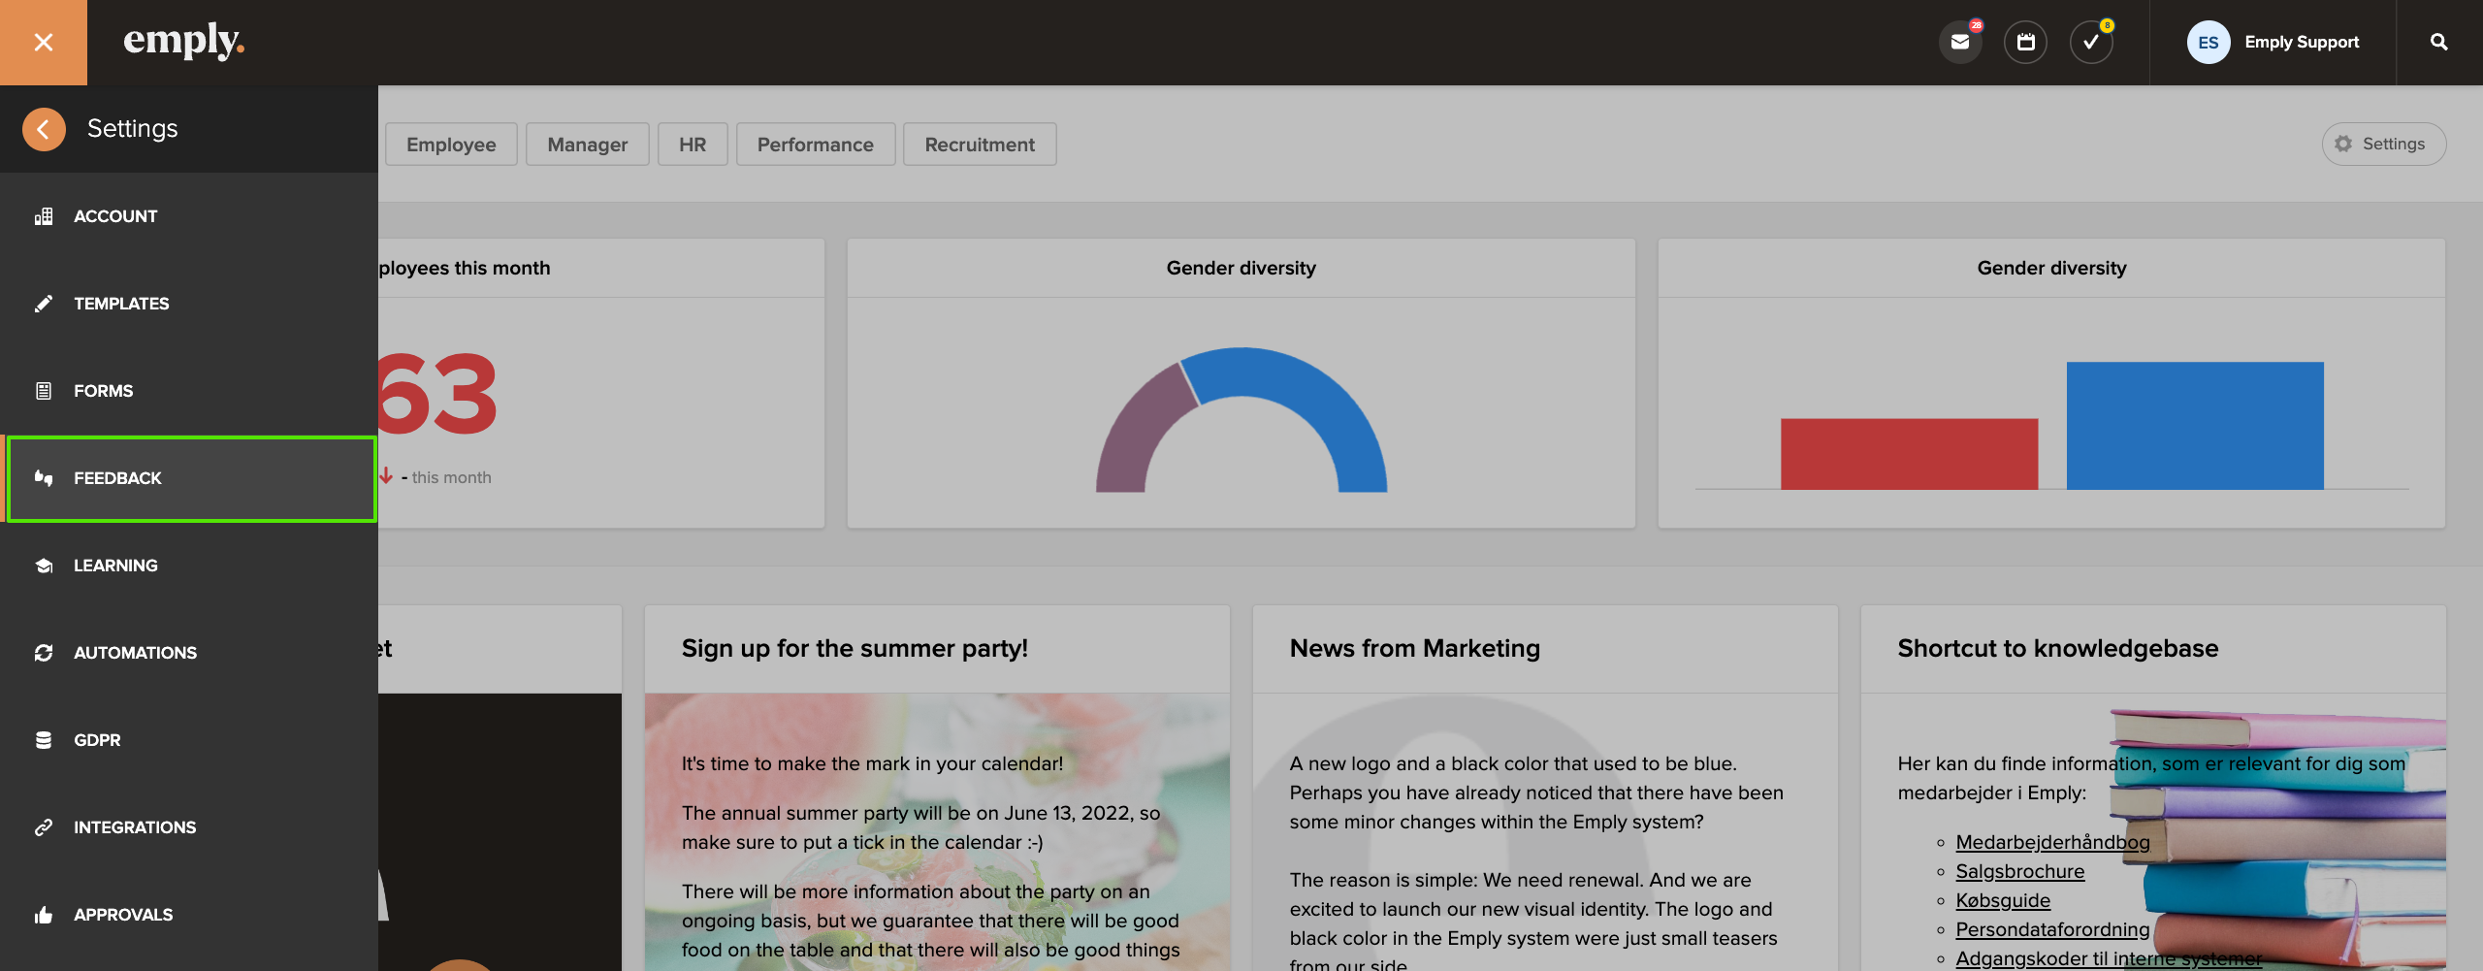Click the blue bar in Gender diversity chart
The height and width of the screenshot is (971, 2483).
(x=2194, y=426)
